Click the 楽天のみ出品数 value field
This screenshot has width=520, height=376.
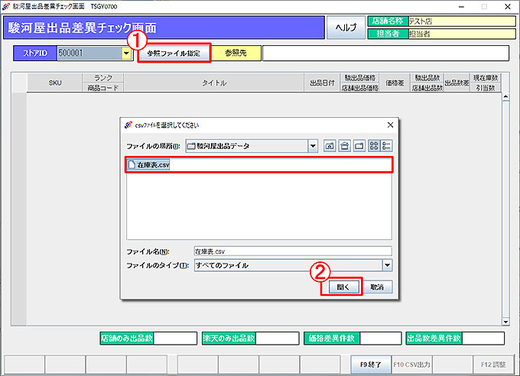coord(277,339)
